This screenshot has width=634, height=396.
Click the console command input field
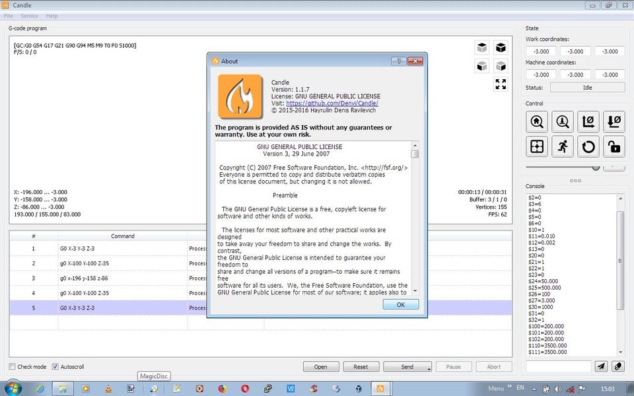tap(559, 366)
